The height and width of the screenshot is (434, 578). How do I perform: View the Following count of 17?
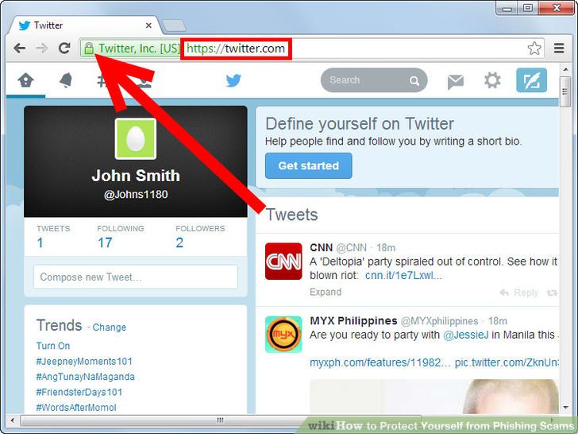105,243
